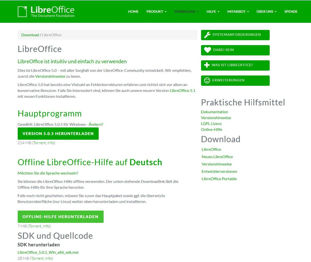Select LibreOffice in the Download sidebar list
Image resolution: width=311 pixels, height=262 pixels.
211,149
